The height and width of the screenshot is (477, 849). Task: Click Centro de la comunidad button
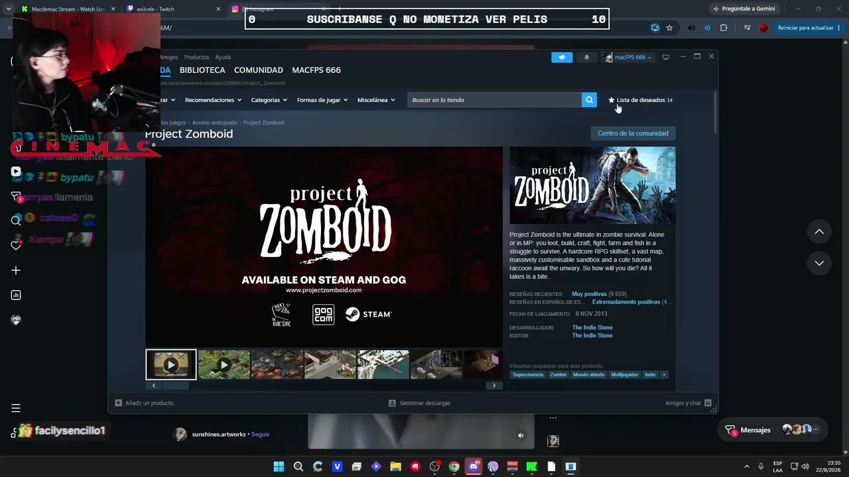[633, 133]
